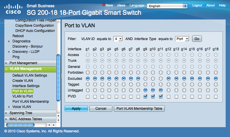This screenshot has height=137, width=230.
Task: Open the Port VLAN Membership Table
Action: click(x=139, y=109)
